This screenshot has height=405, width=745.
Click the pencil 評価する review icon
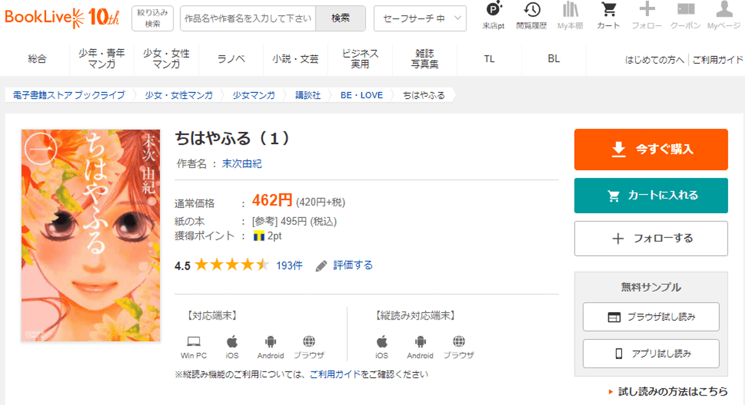pyautogui.click(x=321, y=266)
